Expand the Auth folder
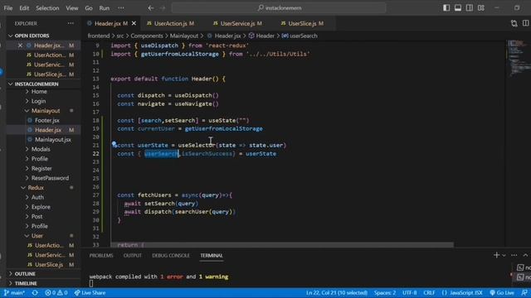Image resolution: width=531 pixels, height=298 pixels. click(37, 197)
